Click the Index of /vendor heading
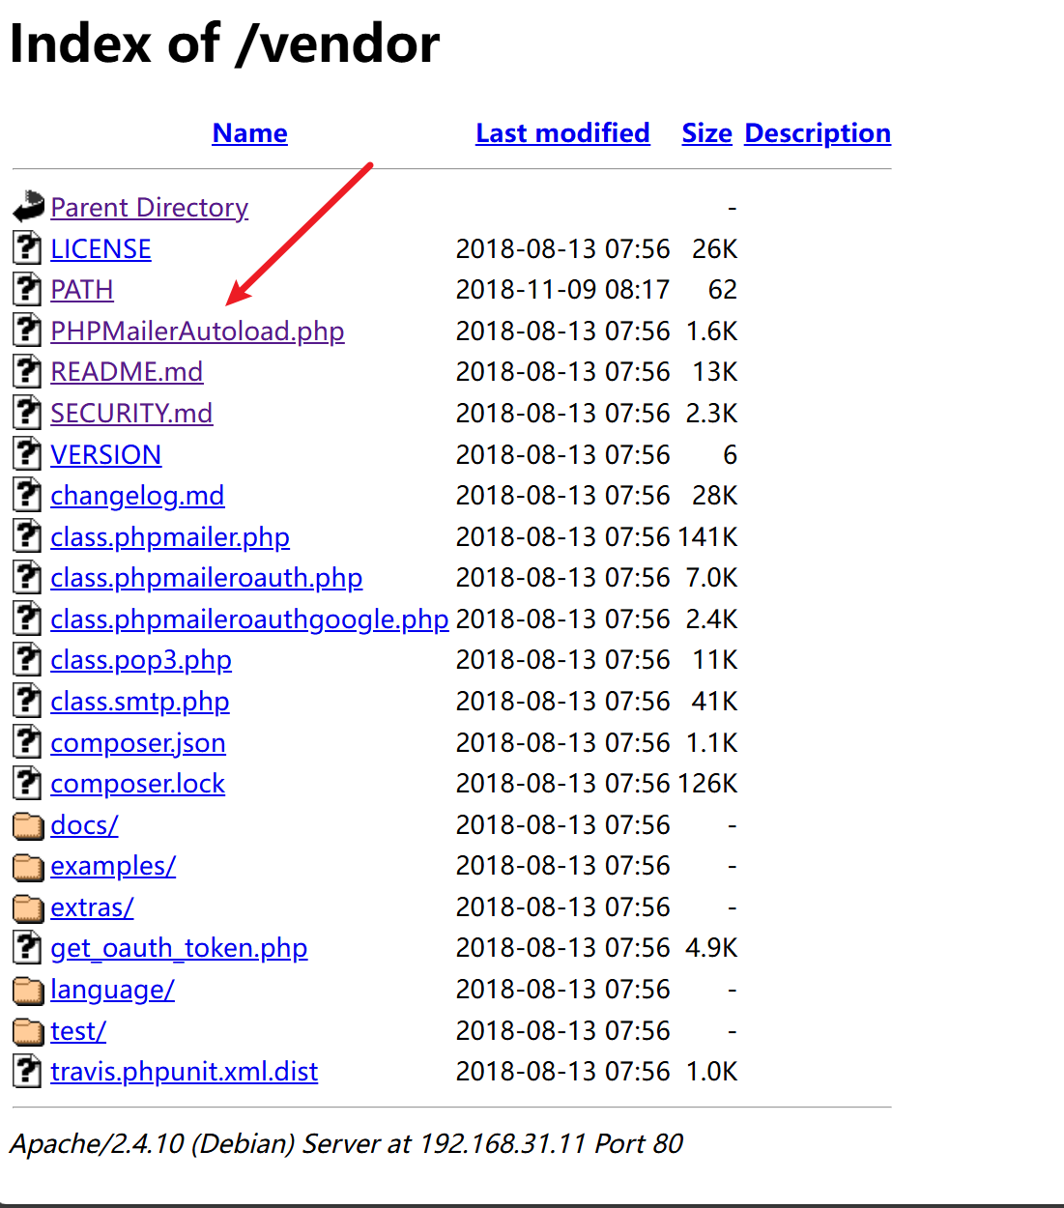1064x1208 pixels. (x=224, y=43)
